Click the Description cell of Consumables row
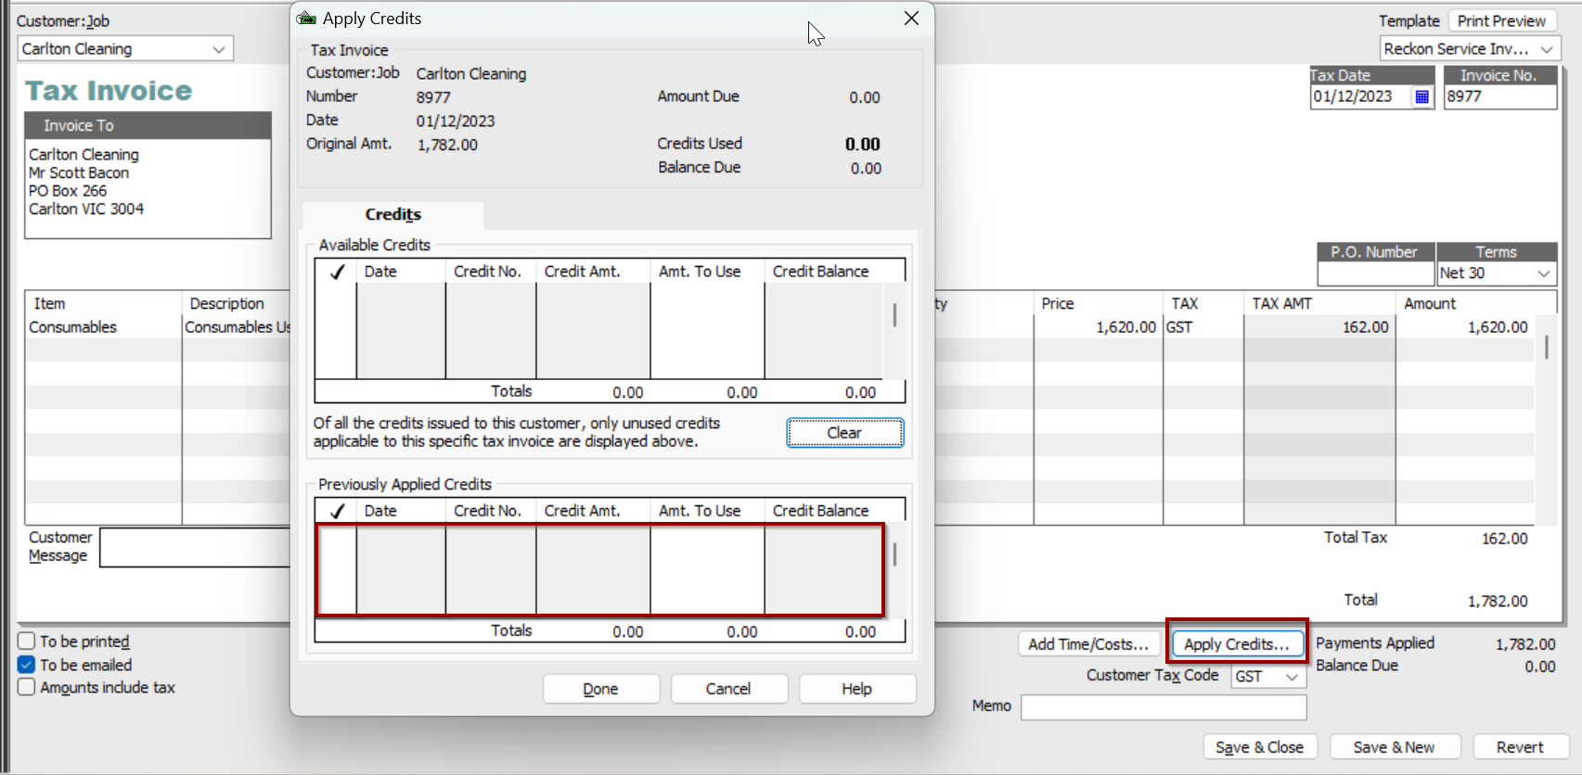Image resolution: width=1582 pixels, height=775 pixels. (x=237, y=327)
